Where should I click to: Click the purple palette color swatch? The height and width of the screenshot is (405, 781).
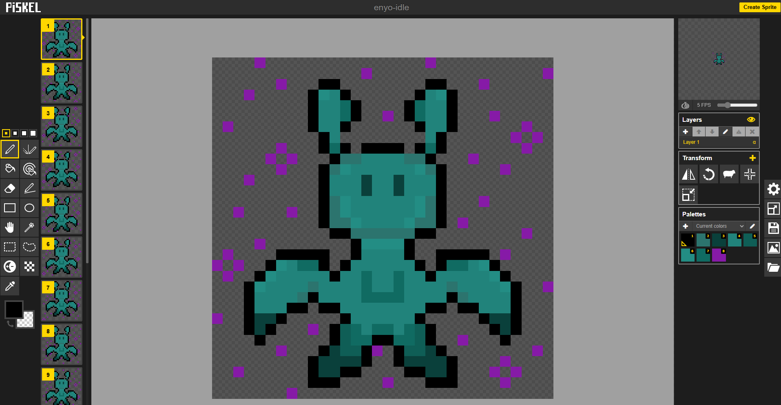(x=719, y=255)
